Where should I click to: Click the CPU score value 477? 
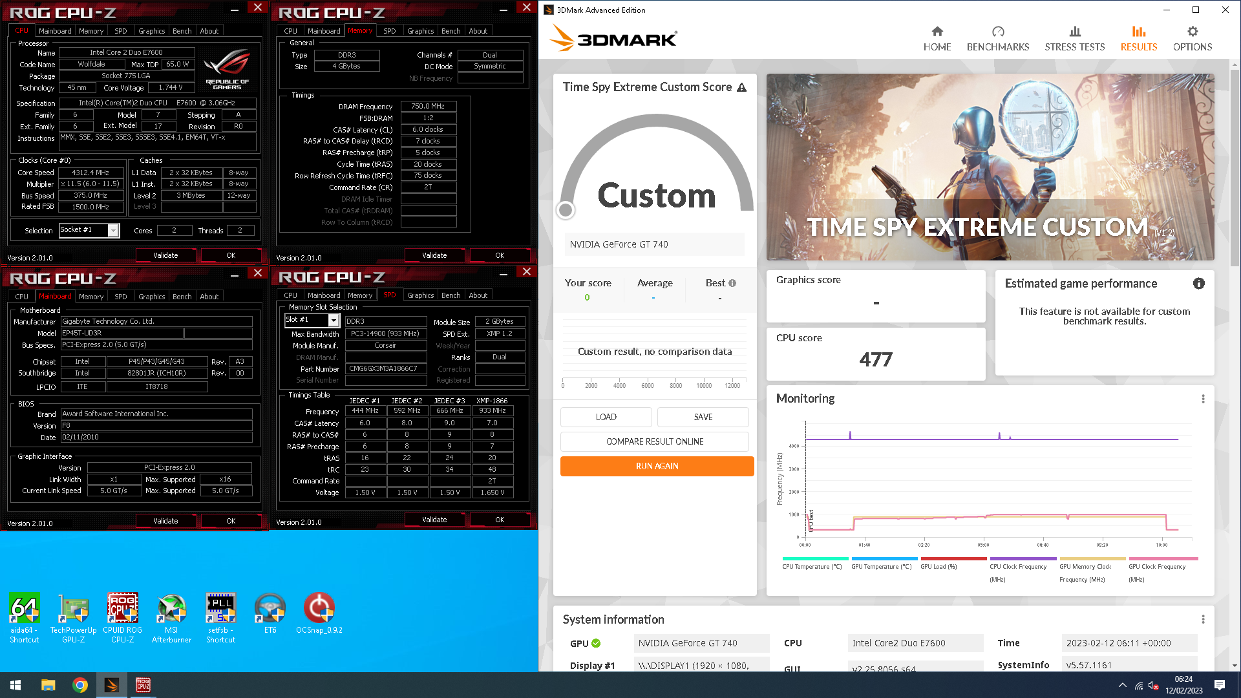[x=875, y=359]
